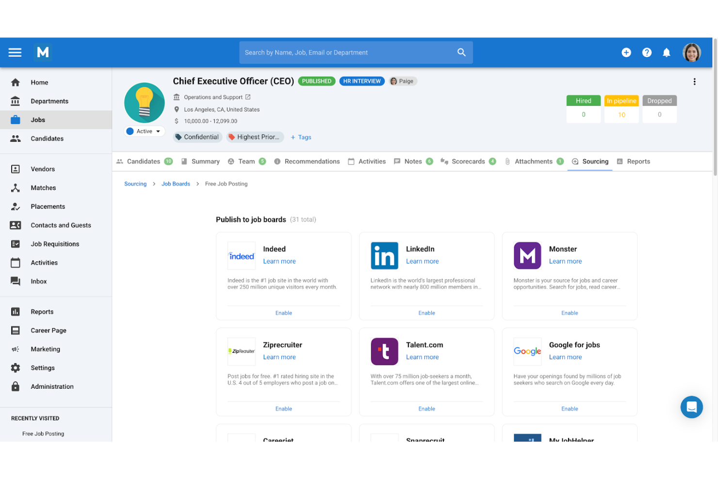Switch to the job Activities tab
The image size is (718, 479).
[367, 162]
